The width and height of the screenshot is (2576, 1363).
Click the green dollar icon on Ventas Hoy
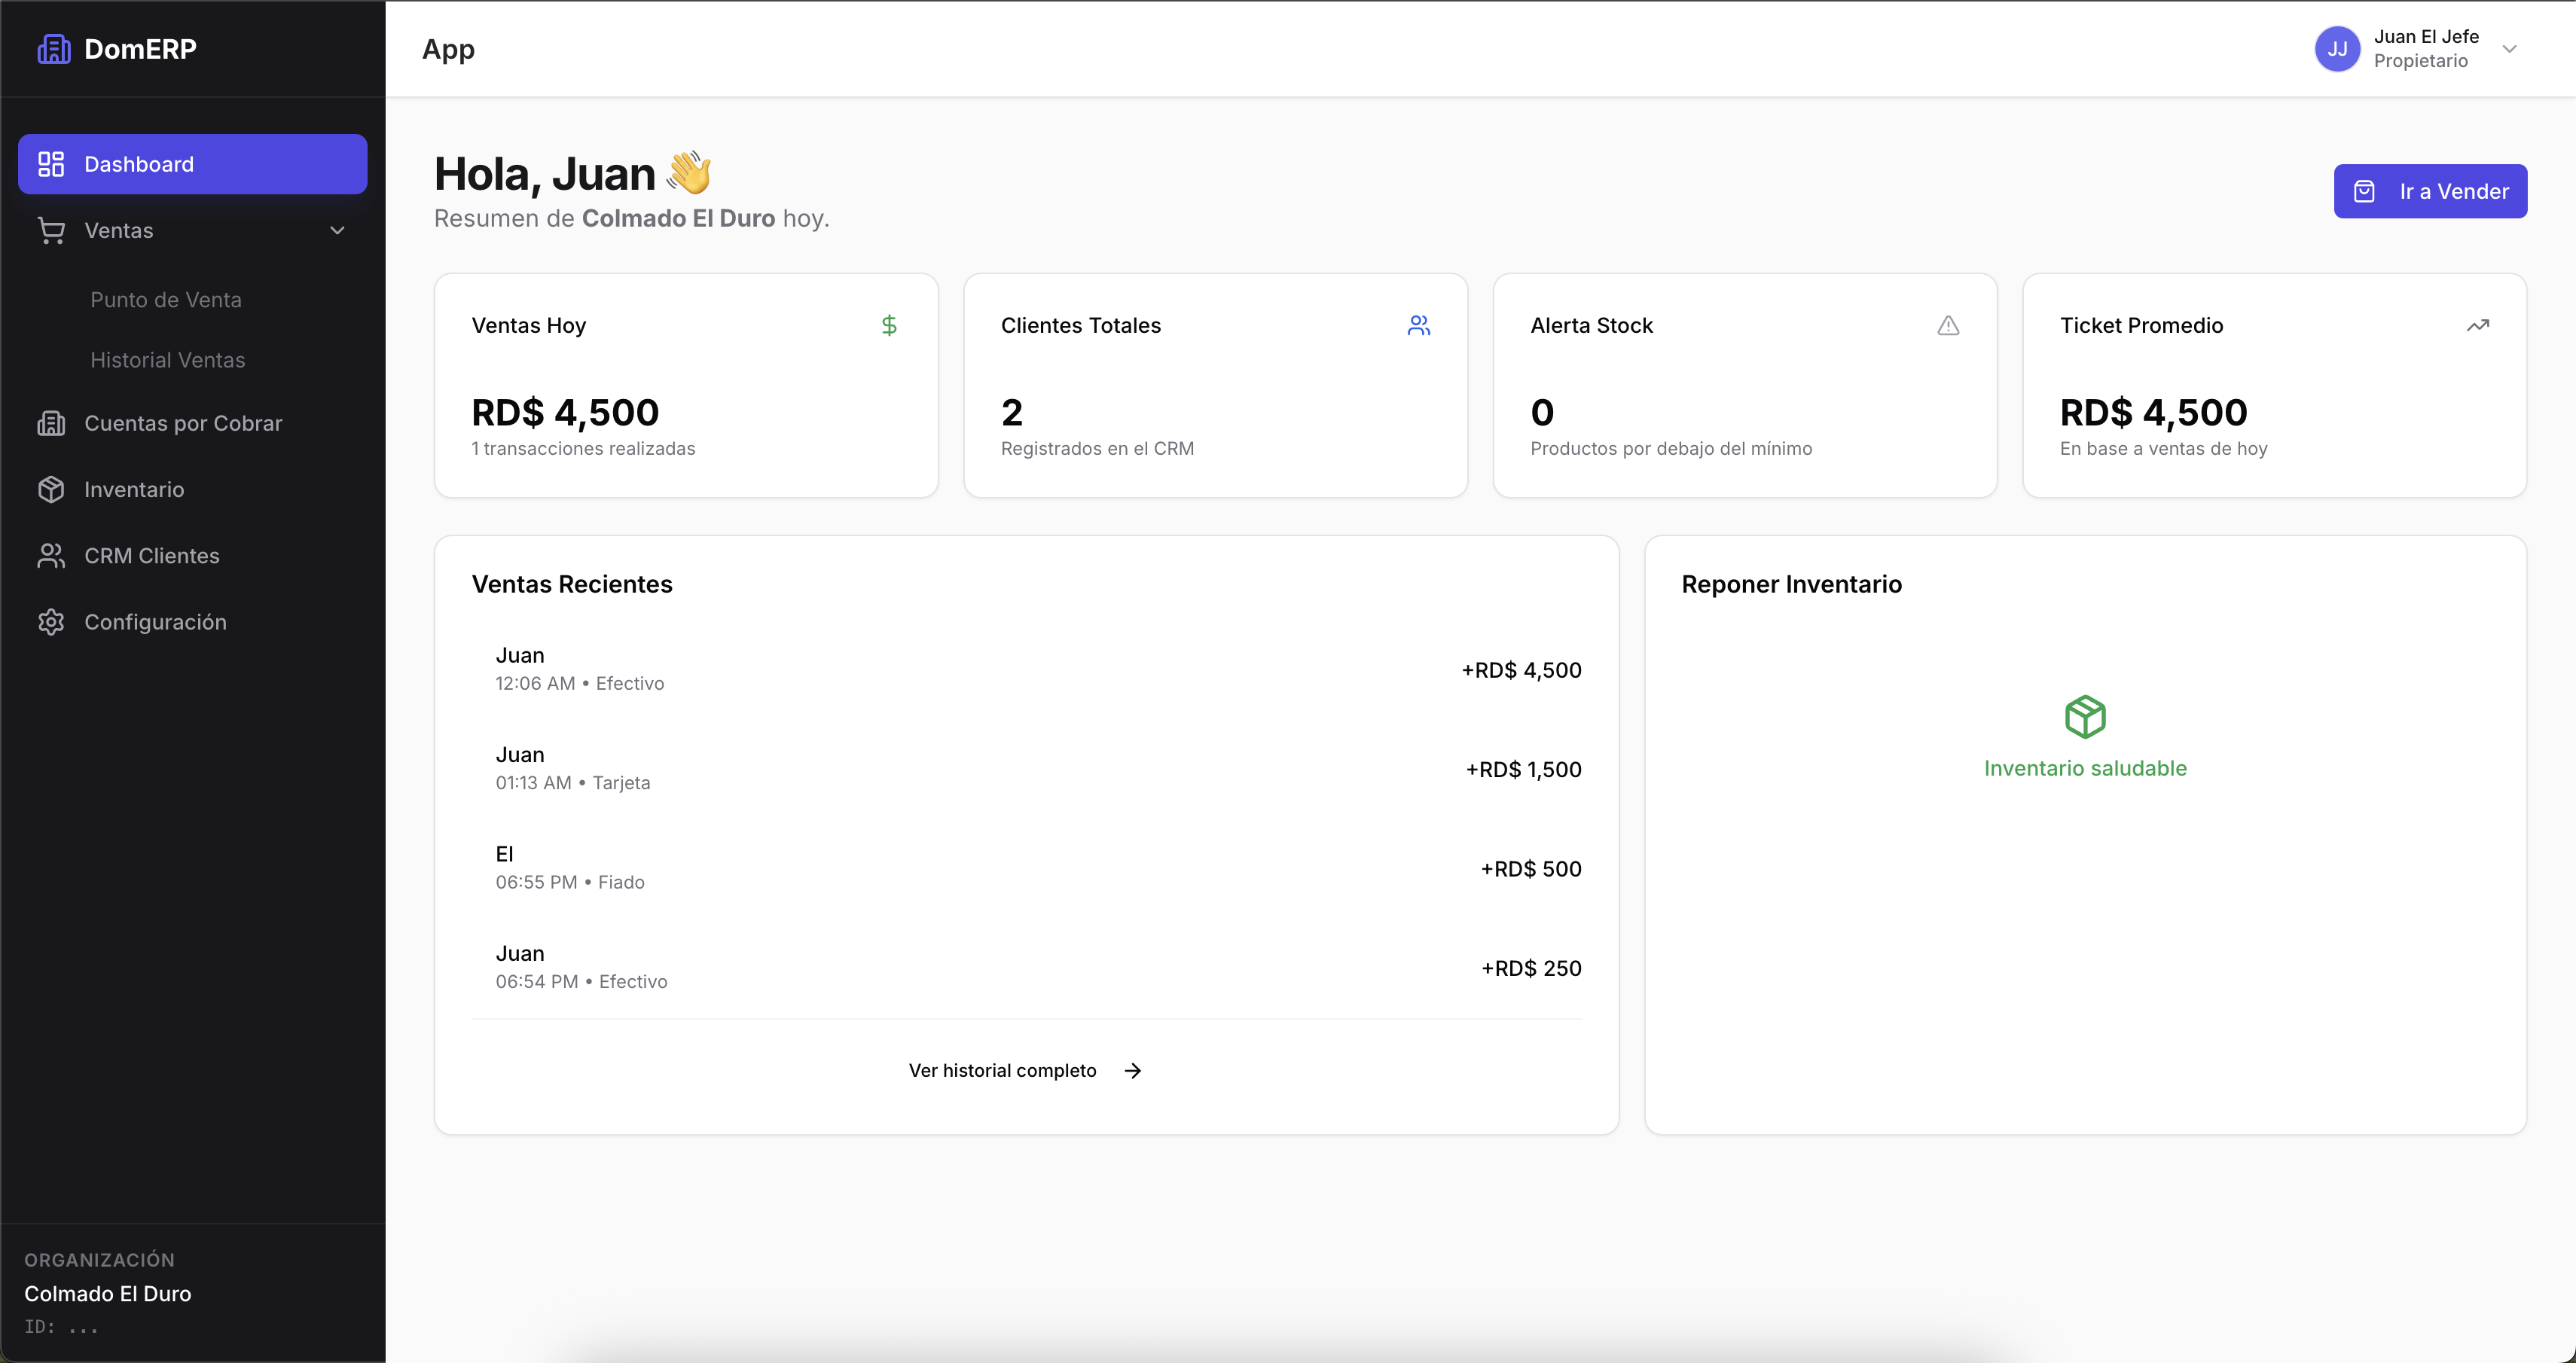click(889, 325)
